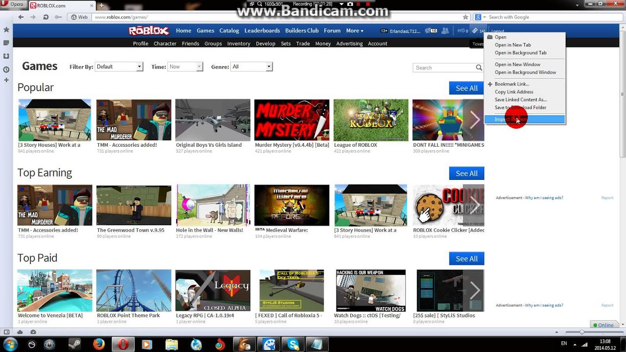Open the Builders Club link
Screen dimensions: 626x352
pyautogui.click(x=302, y=31)
